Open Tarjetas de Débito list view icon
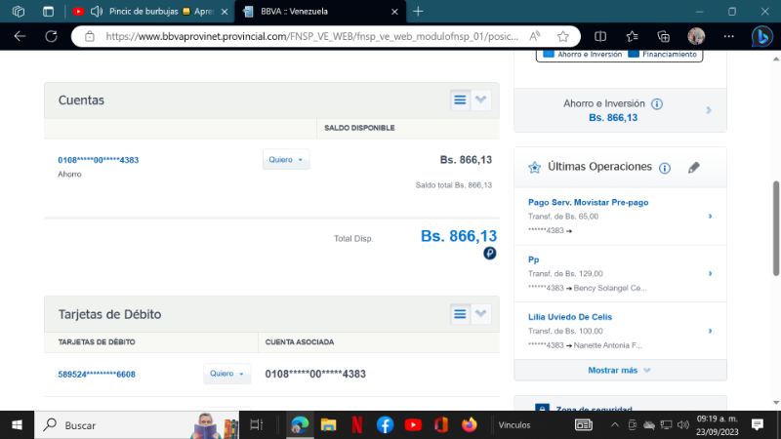 click(460, 314)
